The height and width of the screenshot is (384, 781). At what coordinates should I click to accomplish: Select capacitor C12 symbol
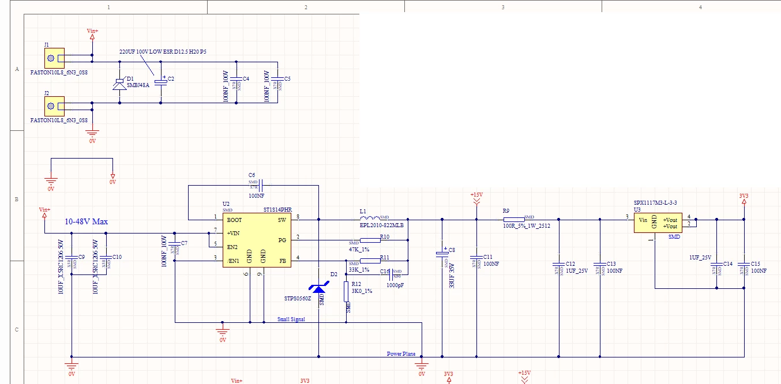558,263
